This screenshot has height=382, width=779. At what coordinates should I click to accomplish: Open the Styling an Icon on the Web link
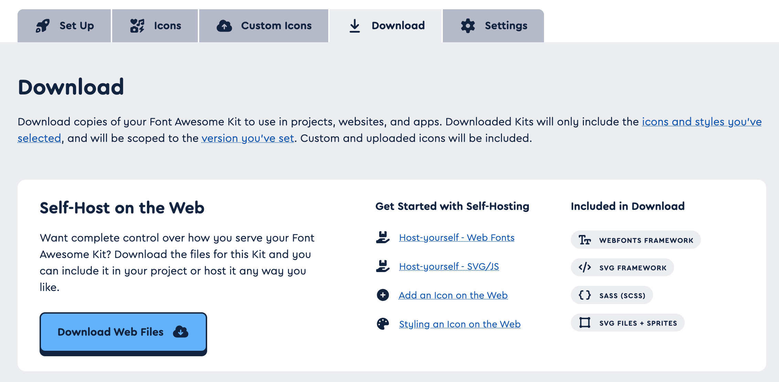459,324
